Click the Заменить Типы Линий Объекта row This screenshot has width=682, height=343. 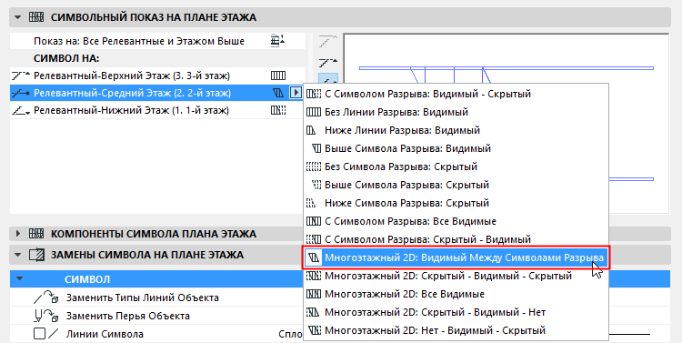point(156,298)
